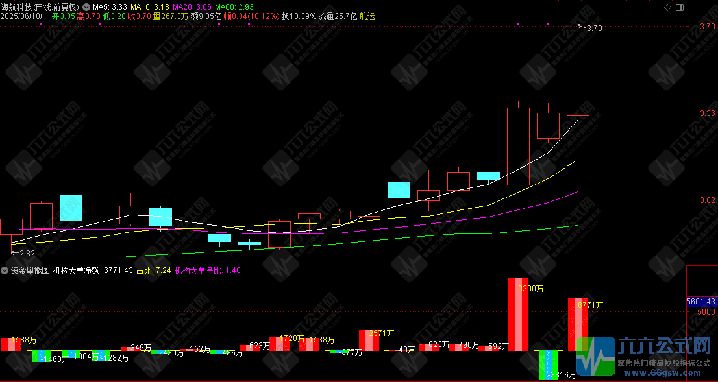Click the diamond icon at top right

(x=668, y=7)
